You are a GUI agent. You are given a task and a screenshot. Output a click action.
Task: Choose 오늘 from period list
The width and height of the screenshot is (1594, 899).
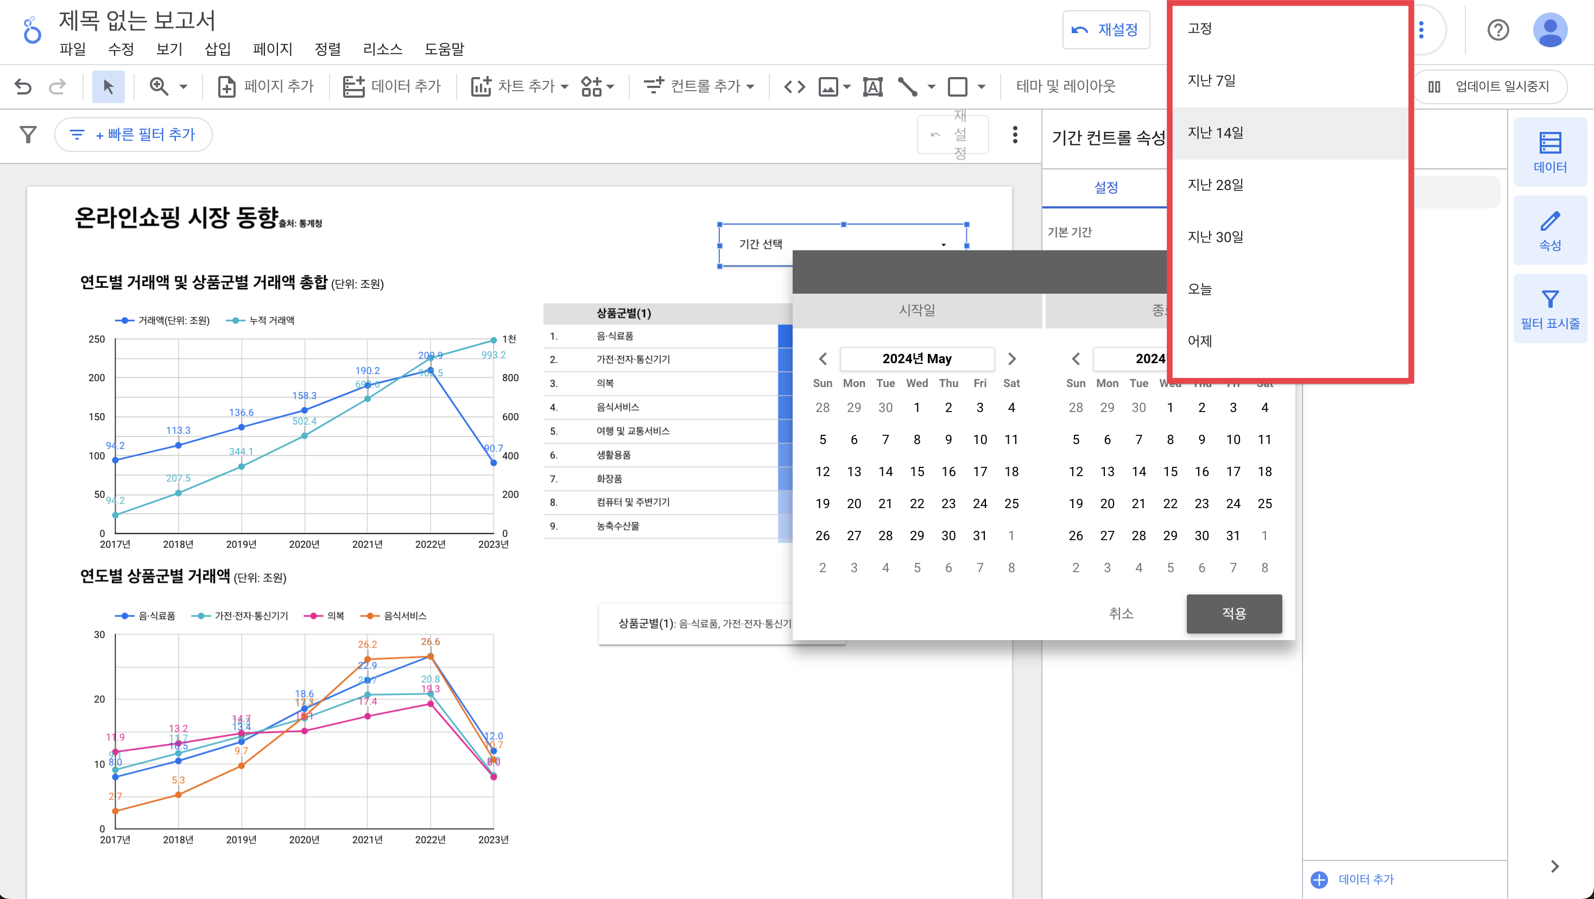coord(1200,289)
